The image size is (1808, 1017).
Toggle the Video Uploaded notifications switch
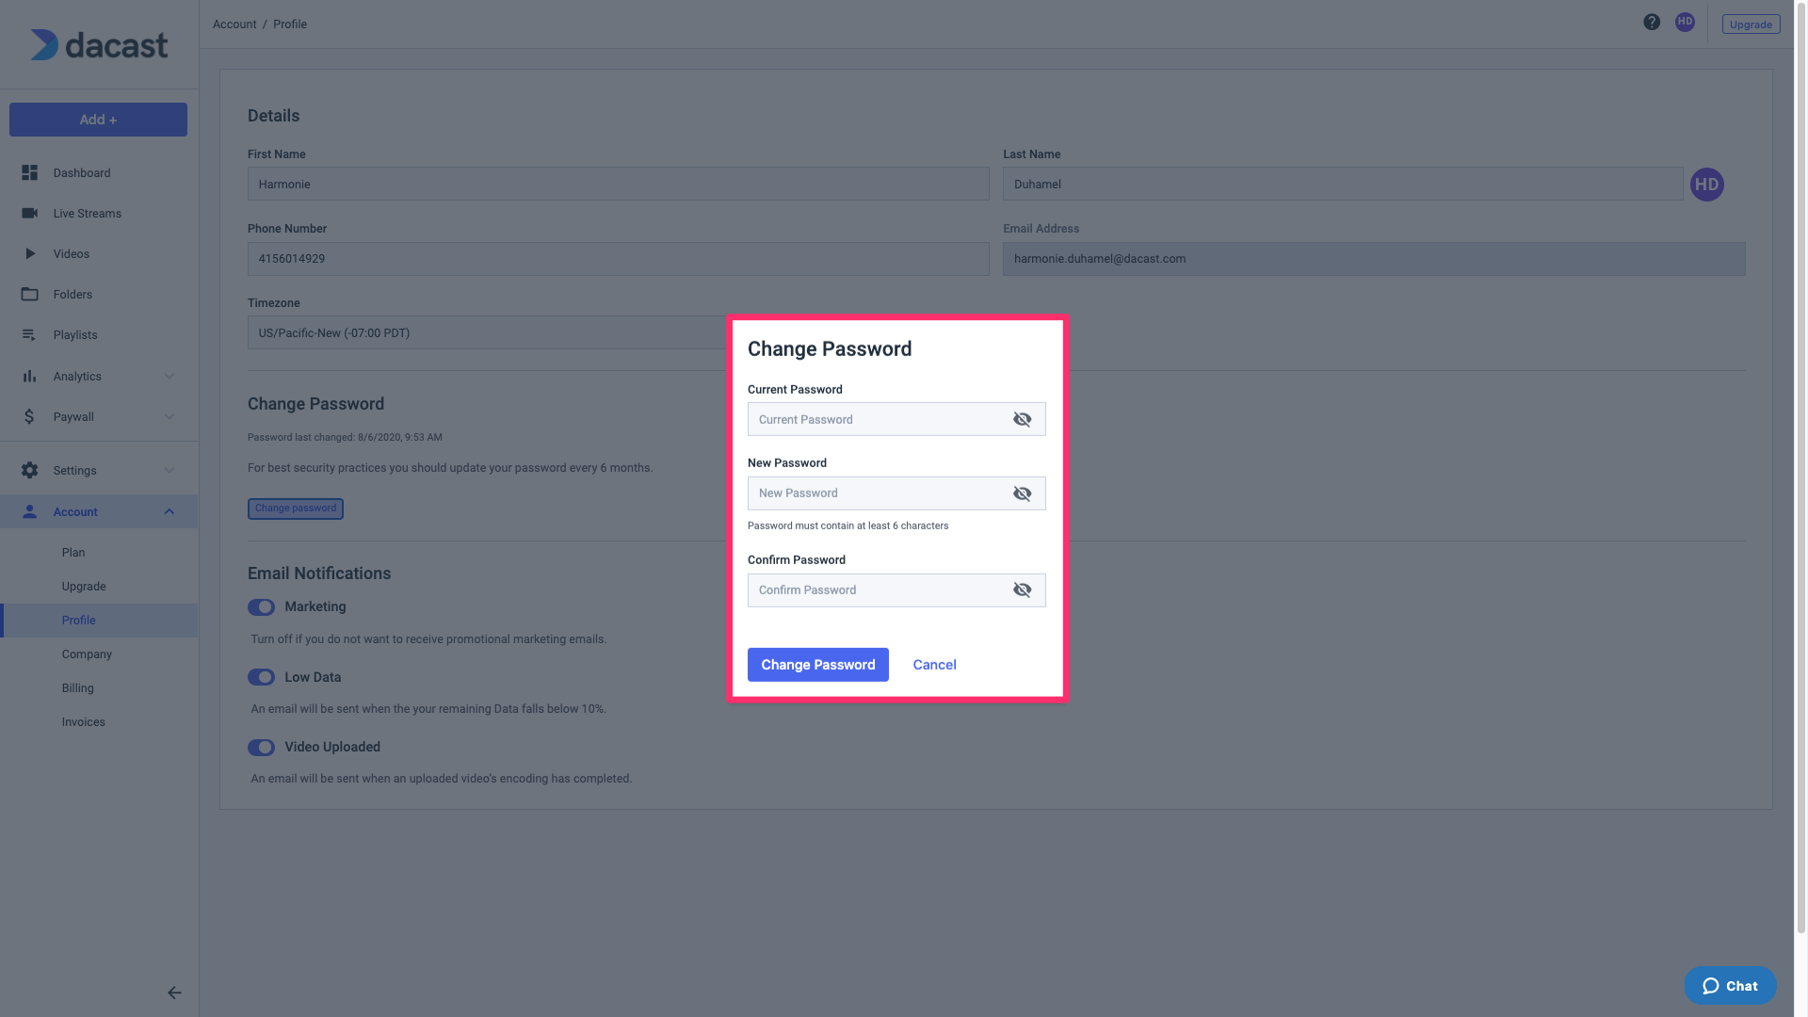[x=261, y=749]
